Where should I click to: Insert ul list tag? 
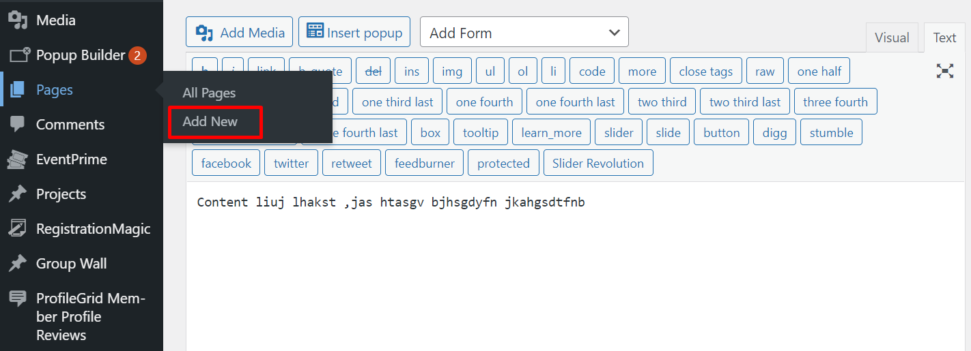[490, 72]
